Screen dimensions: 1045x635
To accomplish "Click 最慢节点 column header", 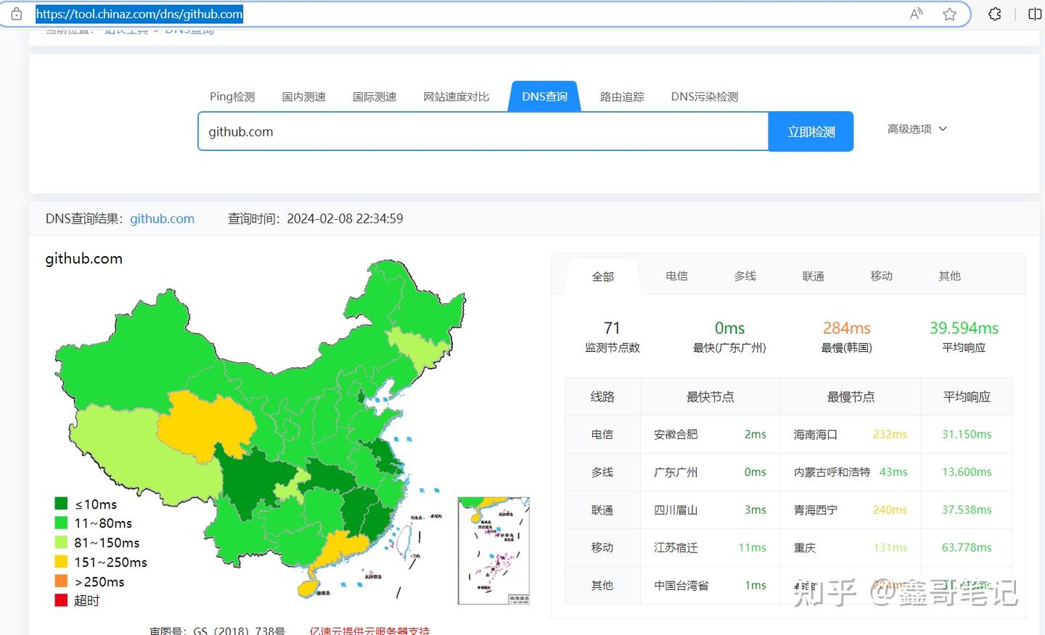I will (x=851, y=397).
